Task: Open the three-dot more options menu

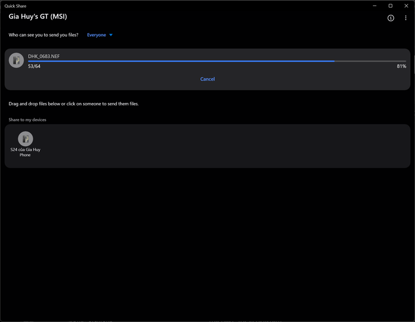Action: 406,18
